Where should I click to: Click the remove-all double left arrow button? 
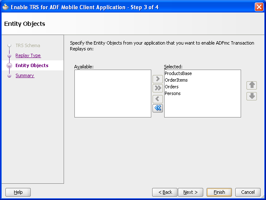[x=158, y=108]
